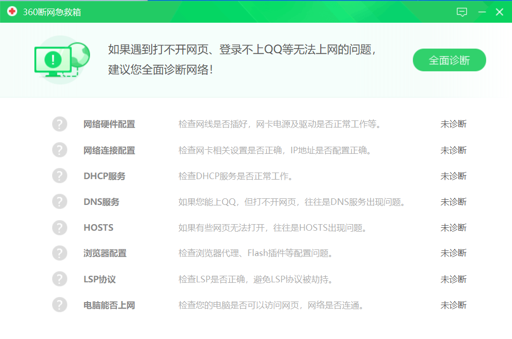Open the feedback message icon in title bar
Viewport: 512px width, 339px height.
pos(461,12)
